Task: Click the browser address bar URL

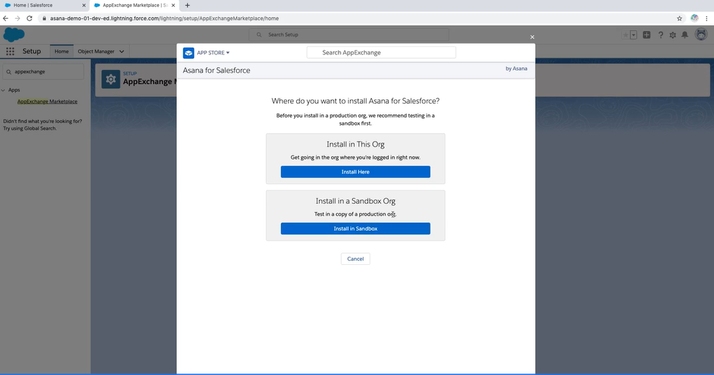Action: (x=164, y=19)
